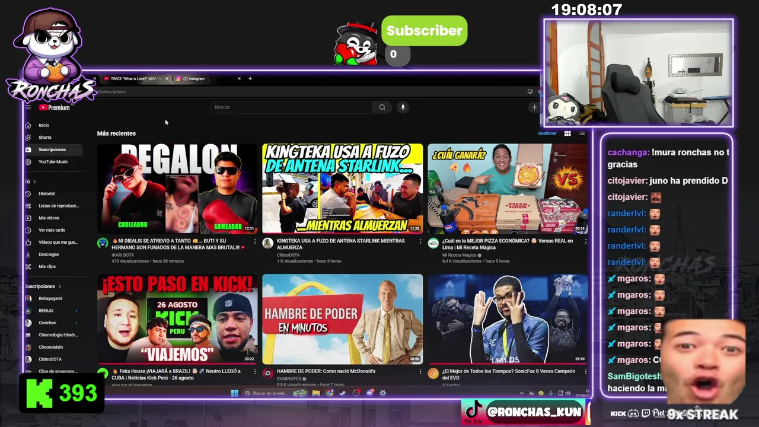The image size is (759, 427).
Task: Open options menu for MEJOR PIZZA video
Action: [x=585, y=241]
